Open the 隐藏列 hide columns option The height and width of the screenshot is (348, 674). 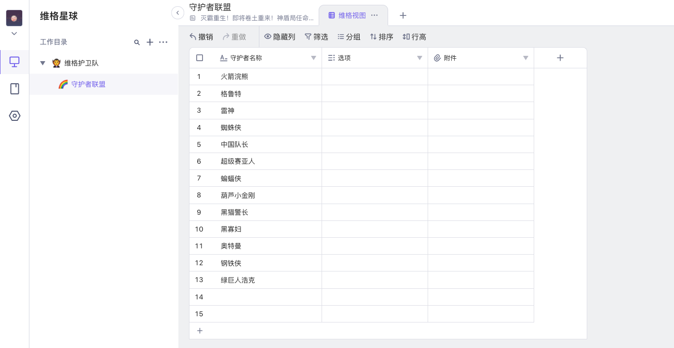click(x=280, y=37)
